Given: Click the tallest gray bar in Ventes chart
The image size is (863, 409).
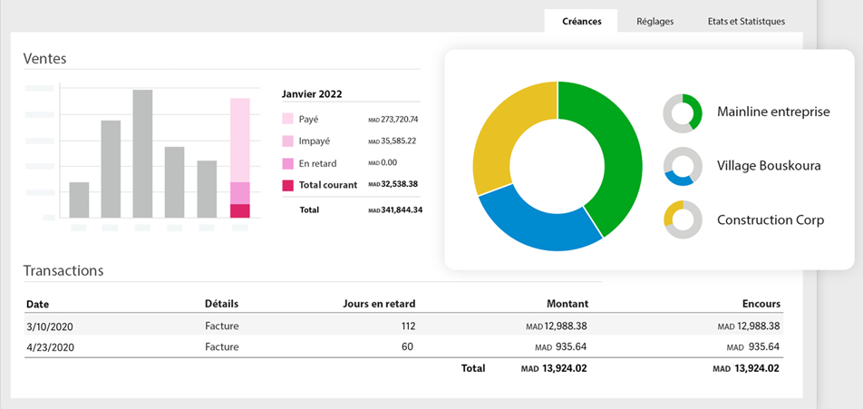Looking at the screenshot, I should pyautogui.click(x=142, y=153).
